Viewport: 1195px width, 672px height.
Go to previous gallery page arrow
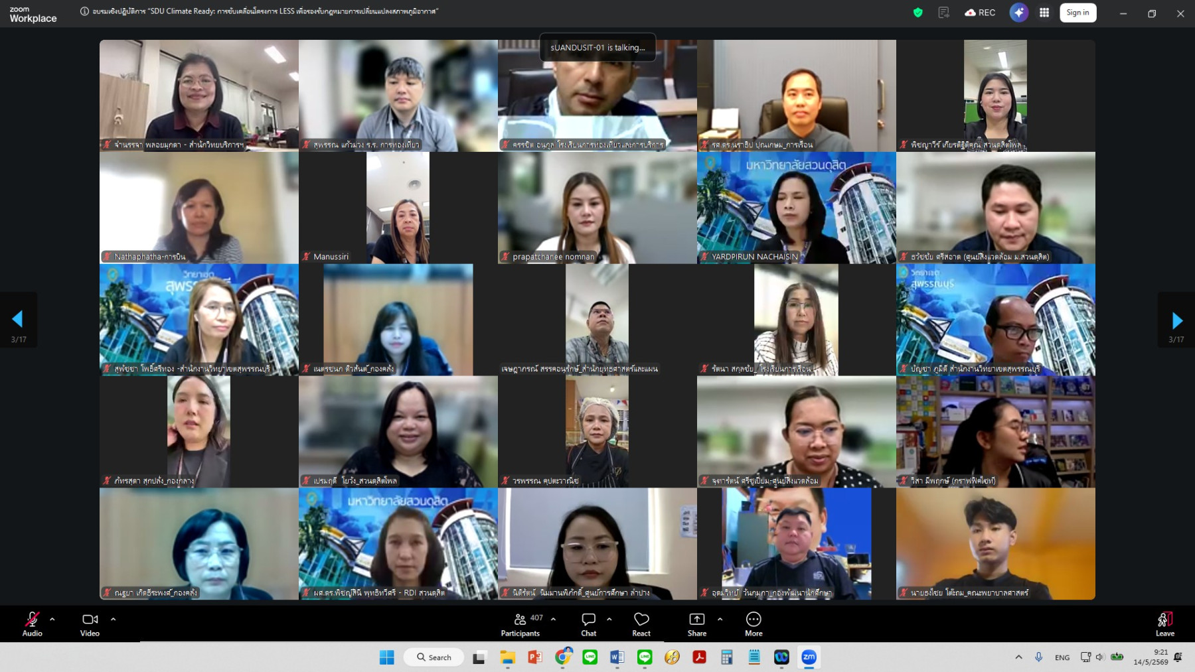(18, 320)
